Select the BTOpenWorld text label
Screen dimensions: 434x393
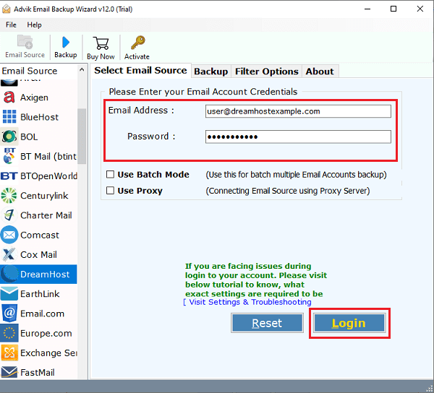[x=48, y=176]
